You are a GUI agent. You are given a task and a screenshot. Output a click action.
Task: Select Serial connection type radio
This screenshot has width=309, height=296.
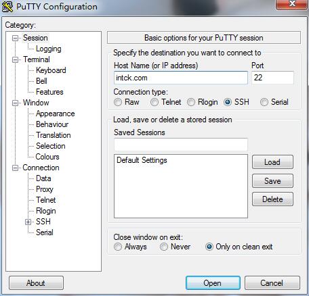tap(264, 102)
